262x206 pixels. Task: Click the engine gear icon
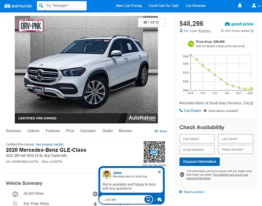pos(95,194)
